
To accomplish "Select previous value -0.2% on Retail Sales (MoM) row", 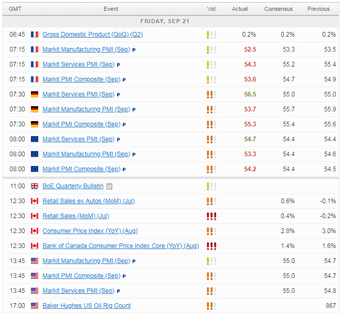I will [328, 216].
